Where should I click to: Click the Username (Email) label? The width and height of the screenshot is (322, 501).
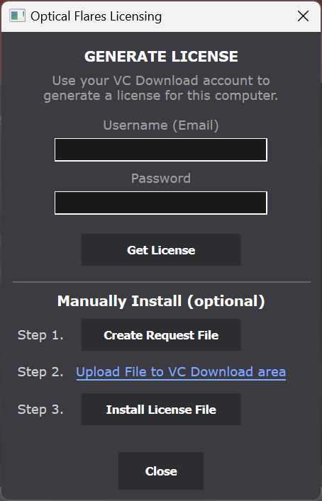pyautogui.click(x=161, y=125)
